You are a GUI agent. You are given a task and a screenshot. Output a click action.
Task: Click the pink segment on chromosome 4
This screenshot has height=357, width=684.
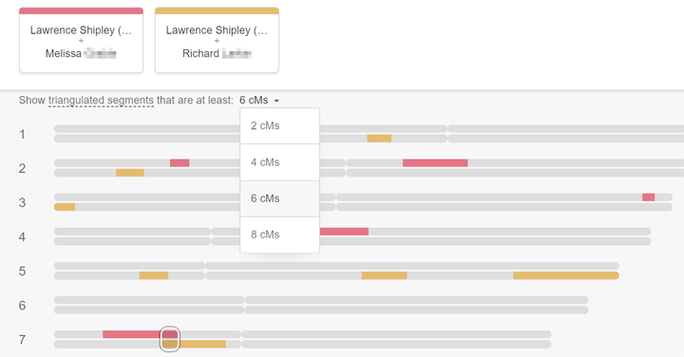[x=344, y=232]
